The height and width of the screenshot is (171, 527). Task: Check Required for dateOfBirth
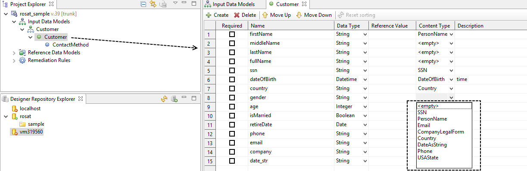click(232, 79)
